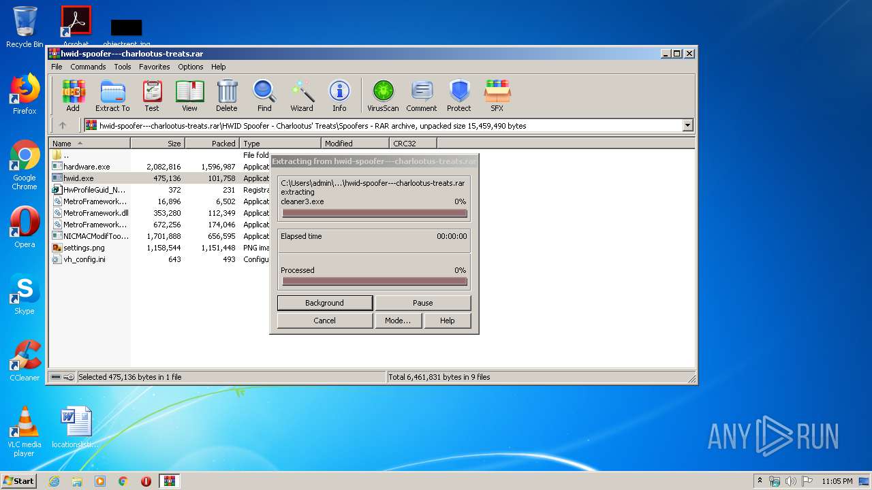Screen dimensions: 872x490
Task: Open the Help menu
Action: pos(218,67)
